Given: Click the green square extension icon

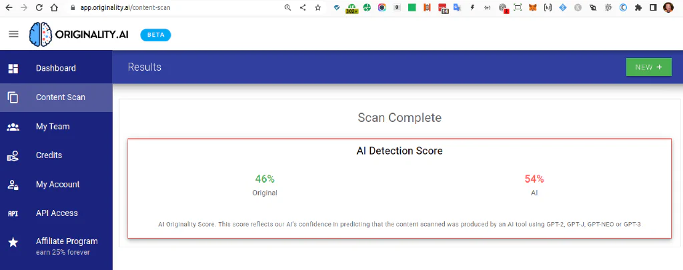Looking at the screenshot, I should pyautogui.click(x=412, y=7).
